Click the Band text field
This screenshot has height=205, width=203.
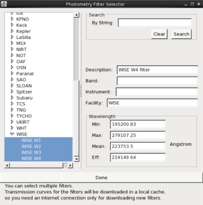click(x=157, y=80)
